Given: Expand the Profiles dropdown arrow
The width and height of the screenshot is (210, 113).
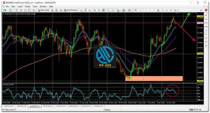Looking at the screenshot, I should (13, 10).
